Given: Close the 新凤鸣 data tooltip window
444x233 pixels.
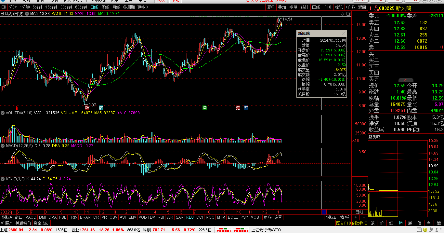Looking at the screenshot, I should pos(344,34).
